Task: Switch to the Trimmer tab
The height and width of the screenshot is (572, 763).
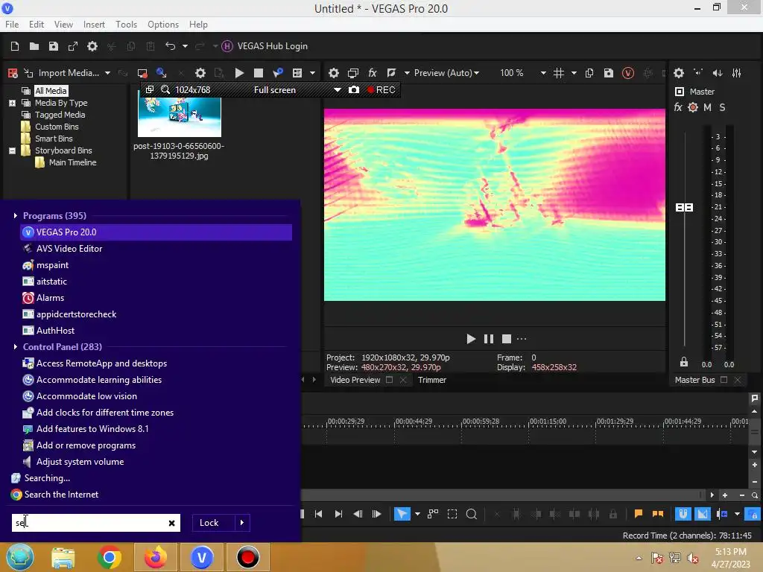Action: click(431, 380)
